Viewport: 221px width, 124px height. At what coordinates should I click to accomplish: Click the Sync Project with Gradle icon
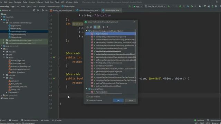click(209, 6)
